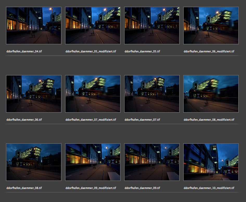Select blurred ddorfhafen_daemmer_07_modifiziert.tif thumbnail
Screen dimensions: 246x202
93,94
